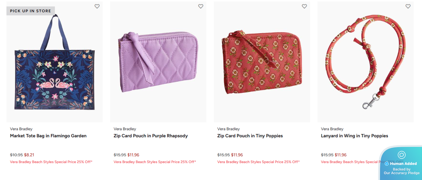Click the Human Added badge icon
This screenshot has width=422, height=180.
(401, 155)
